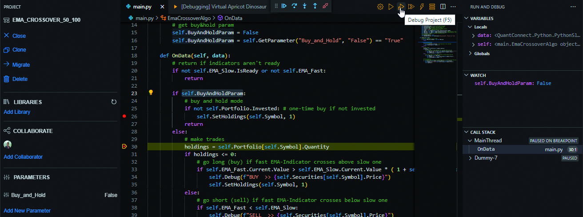Refresh libraries with the reload icon
Screen dimensions: 583x217
tap(114, 102)
